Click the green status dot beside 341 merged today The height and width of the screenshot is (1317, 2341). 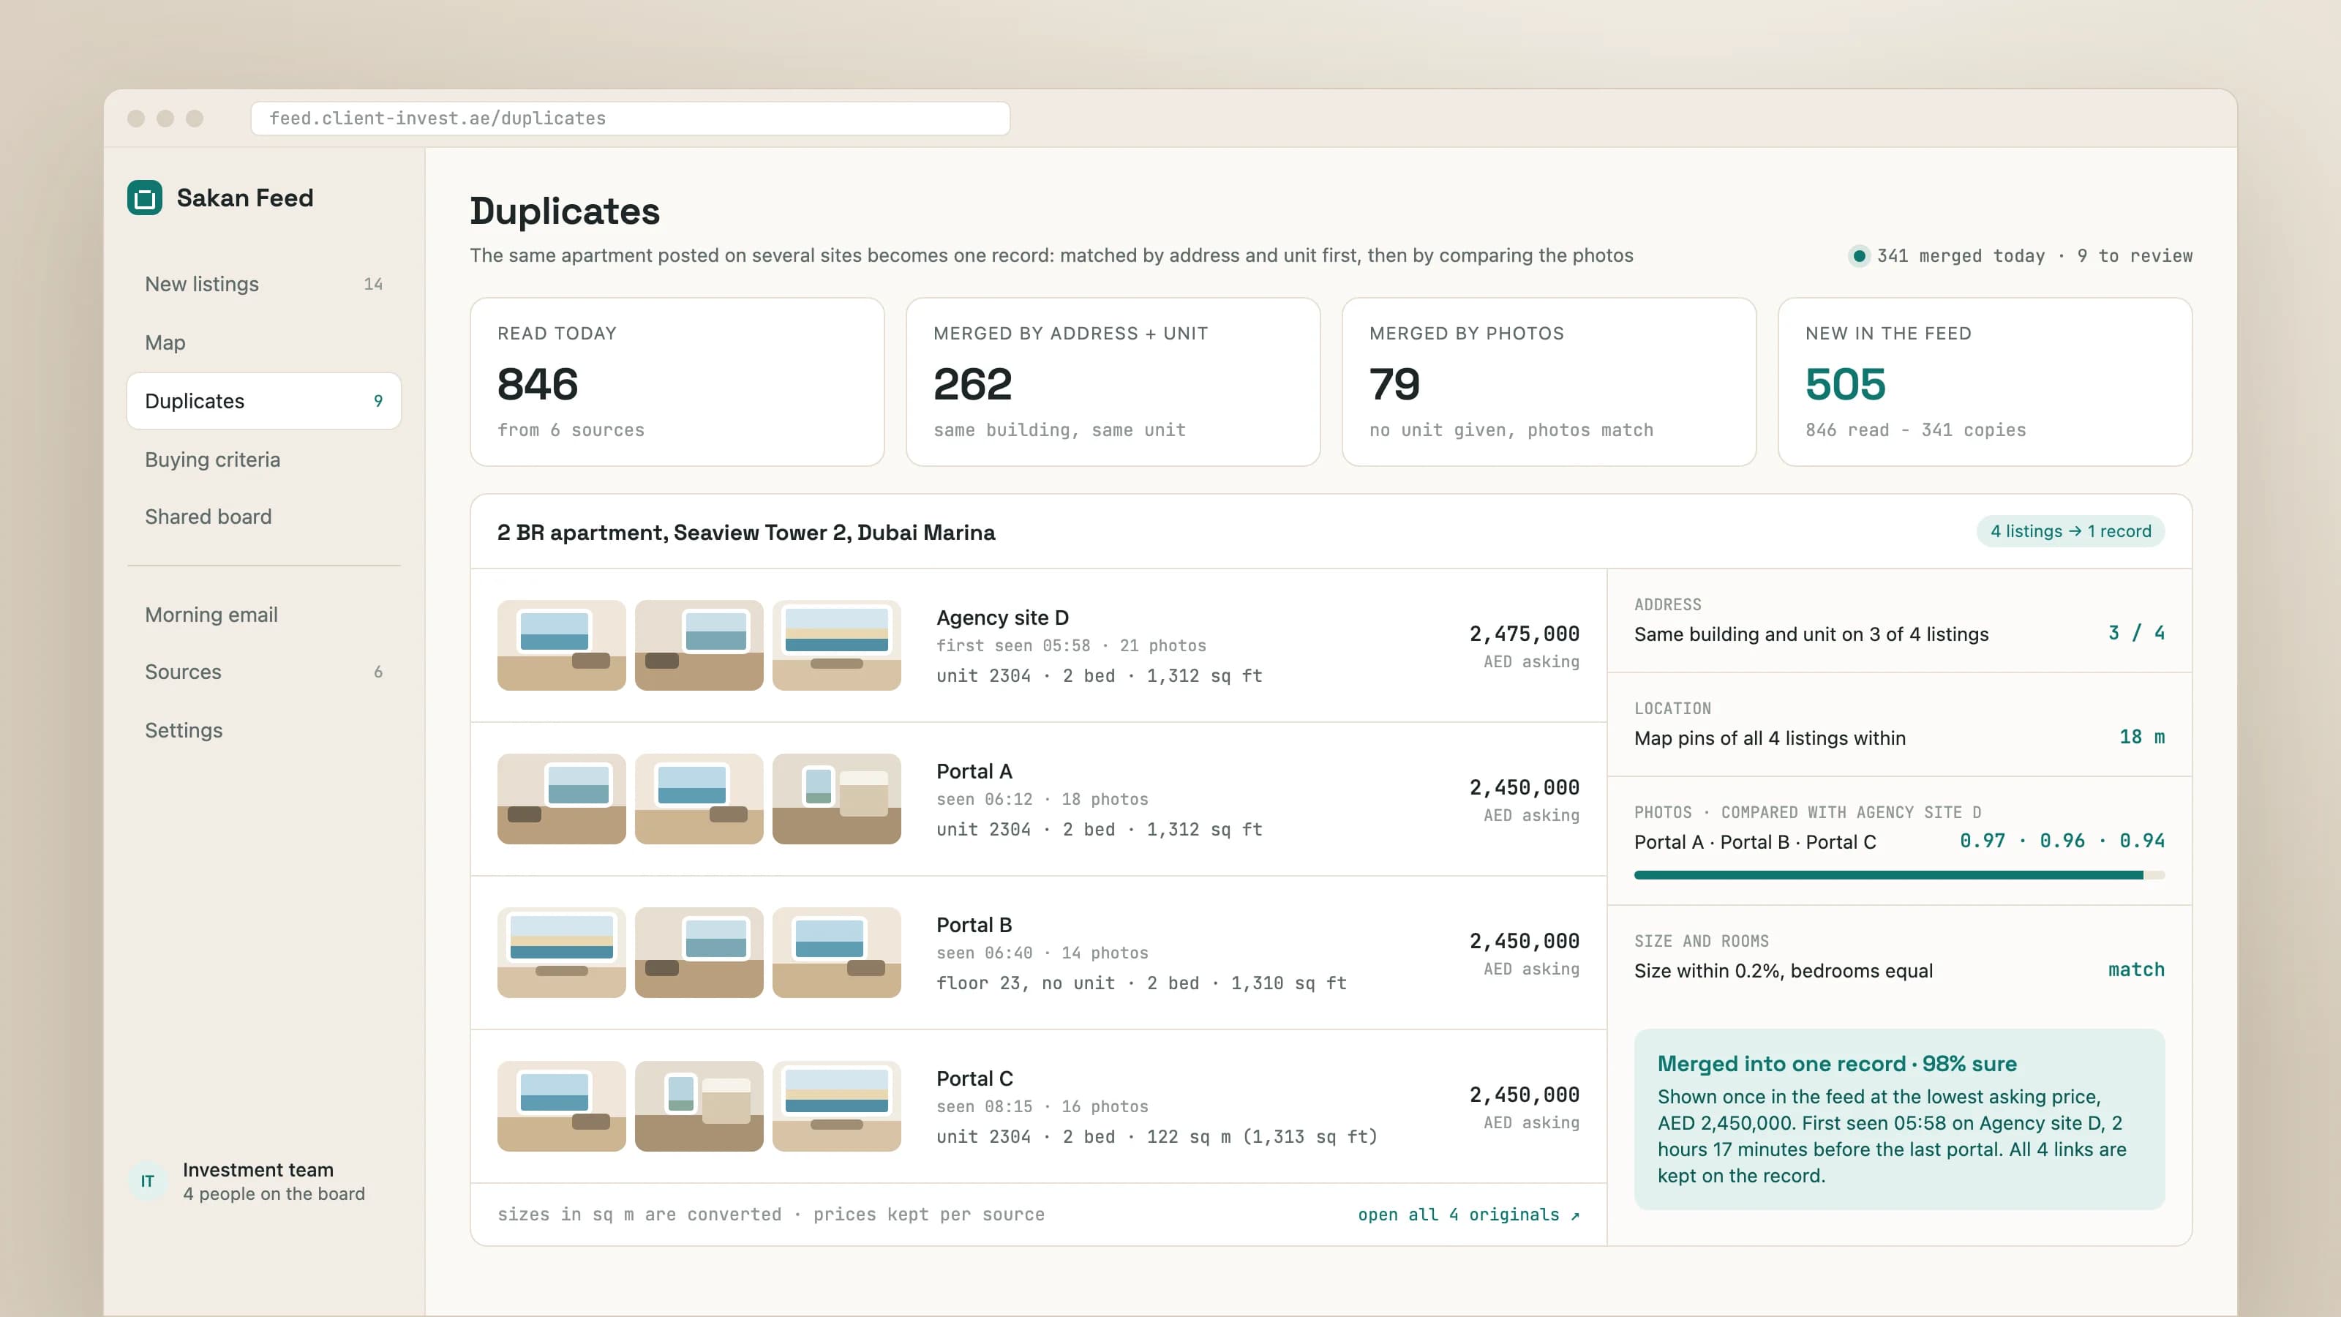1860,256
